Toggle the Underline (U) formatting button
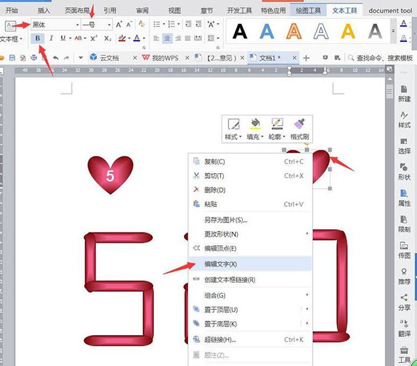This screenshot has height=366, width=417. [62, 38]
